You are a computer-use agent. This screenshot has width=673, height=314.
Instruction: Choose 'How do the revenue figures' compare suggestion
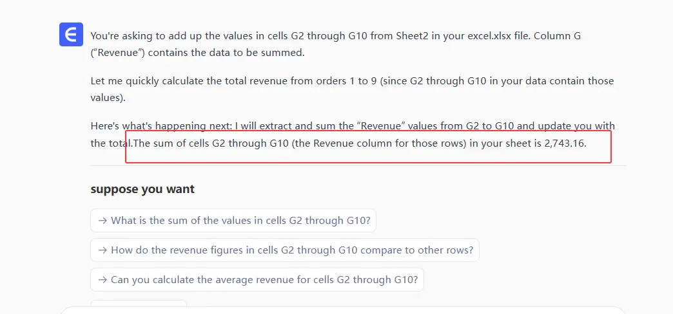[291, 250]
